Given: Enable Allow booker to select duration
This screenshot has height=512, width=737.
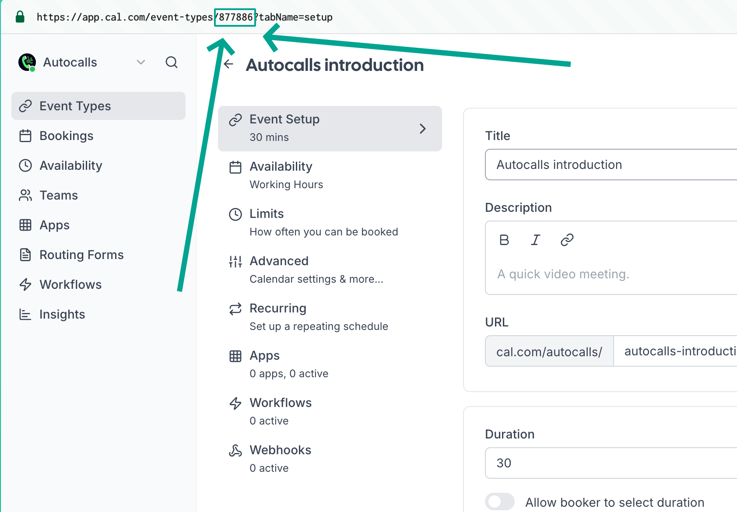Looking at the screenshot, I should tap(500, 501).
